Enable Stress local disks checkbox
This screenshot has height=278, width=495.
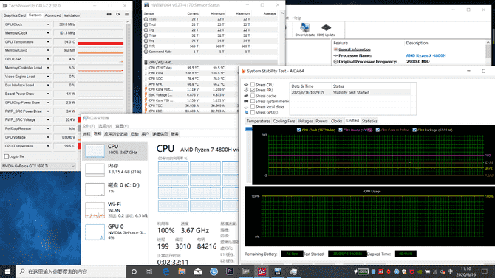253,107
